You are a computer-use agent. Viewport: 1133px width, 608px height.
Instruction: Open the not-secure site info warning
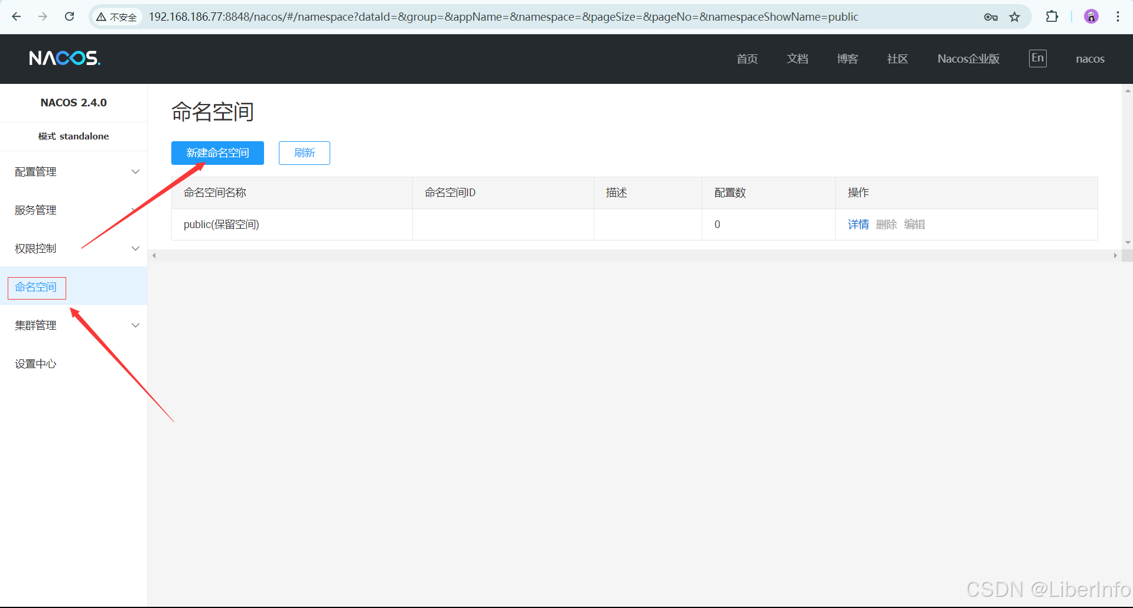click(x=116, y=17)
